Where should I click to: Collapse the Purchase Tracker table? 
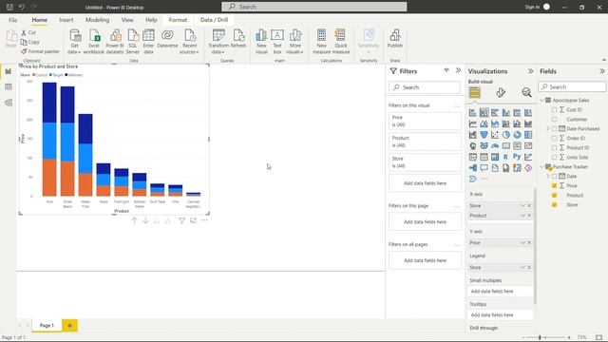coord(542,167)
